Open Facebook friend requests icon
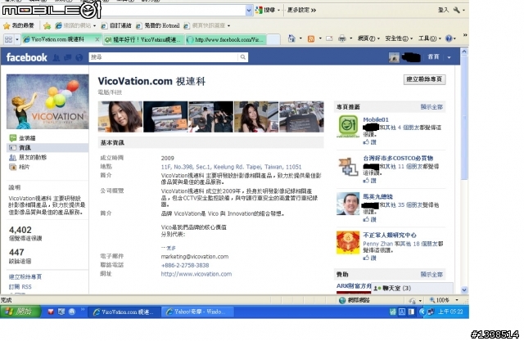 [x=56, y=58]
